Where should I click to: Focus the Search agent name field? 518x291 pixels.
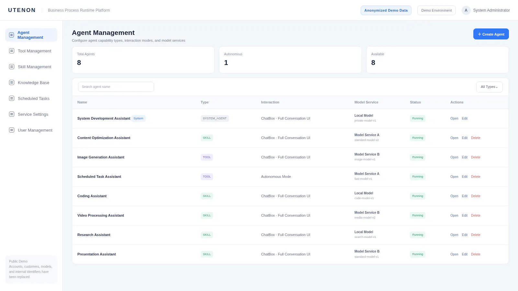[116, 87]
